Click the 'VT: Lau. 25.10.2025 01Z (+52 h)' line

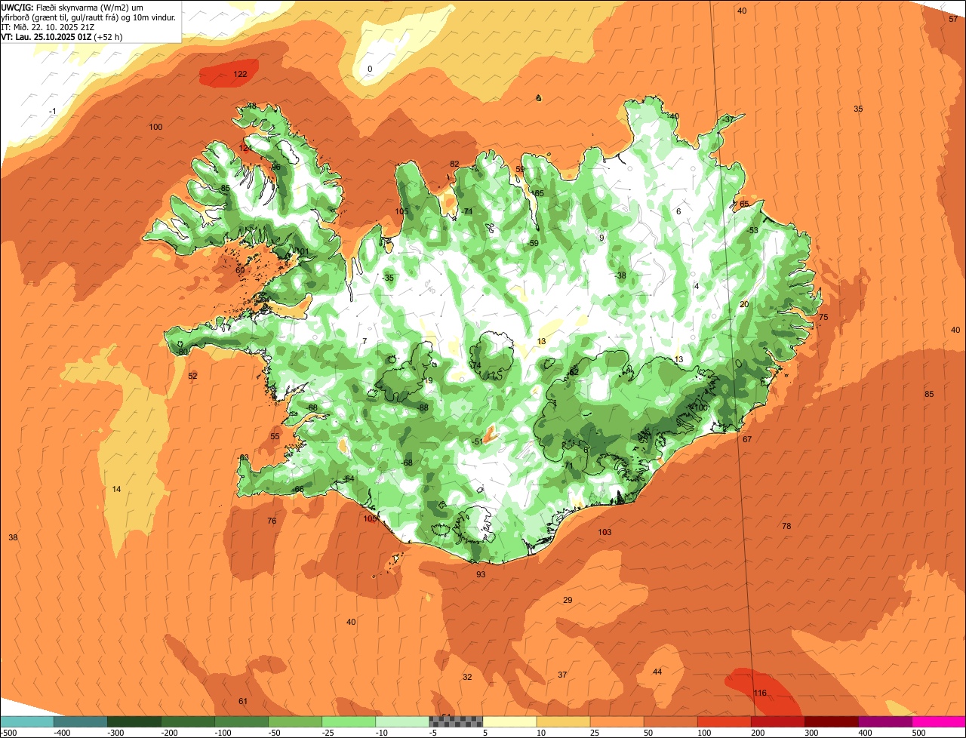62,36
